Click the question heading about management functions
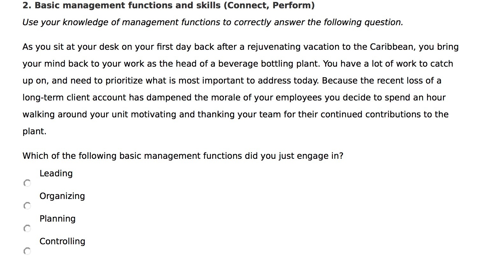The width and height of the screenshot is (501, 272). click(x=168, y=5)
